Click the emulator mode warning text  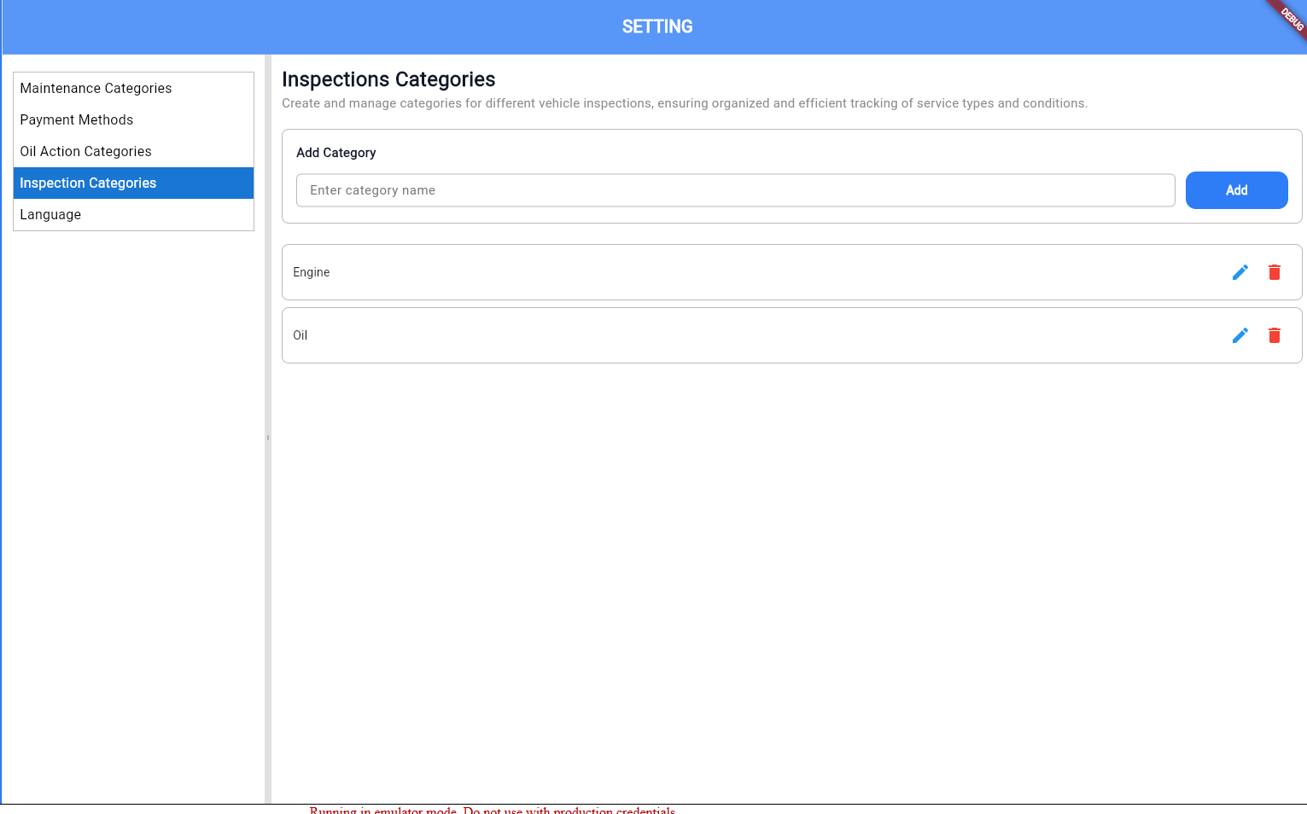(492, 810)
